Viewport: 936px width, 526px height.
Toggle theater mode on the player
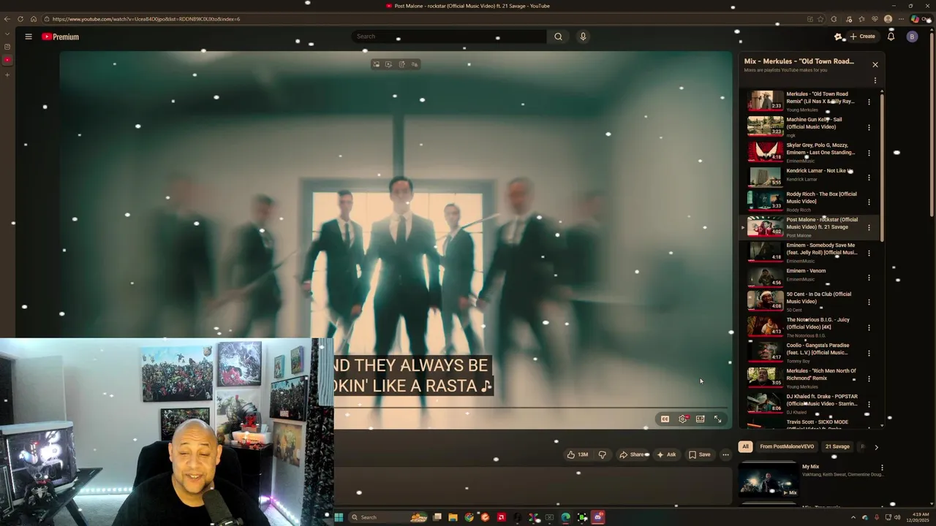point(700,419)
